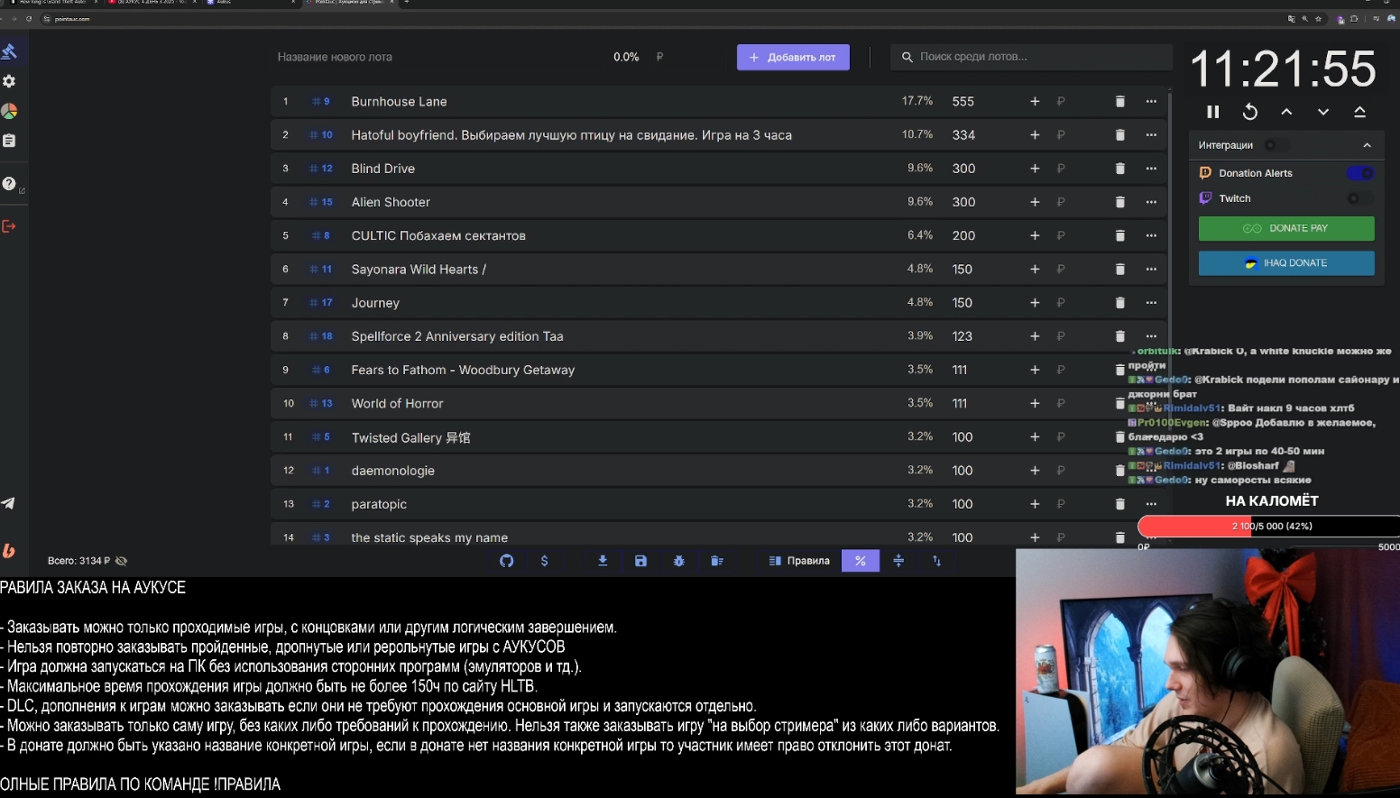Increase timer with the up chevron
Screen dimensions: 1400x798
point(1286,112)
